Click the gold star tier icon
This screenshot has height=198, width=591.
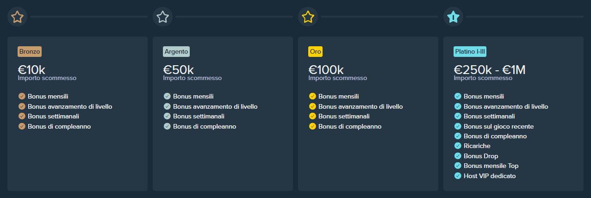point(308,17)
